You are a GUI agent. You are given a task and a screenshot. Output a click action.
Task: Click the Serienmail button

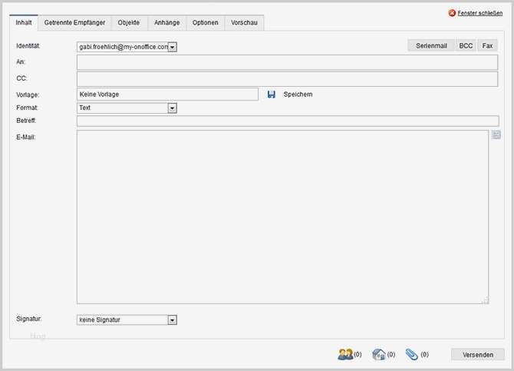431,45
